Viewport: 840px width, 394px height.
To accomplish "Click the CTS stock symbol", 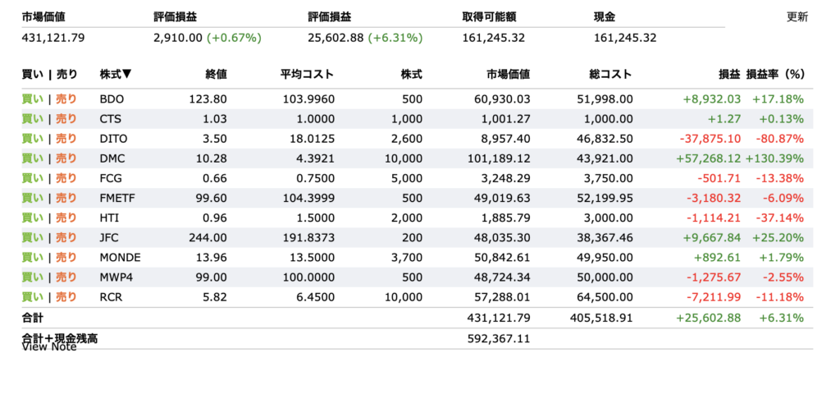I will tap(111, 119).
